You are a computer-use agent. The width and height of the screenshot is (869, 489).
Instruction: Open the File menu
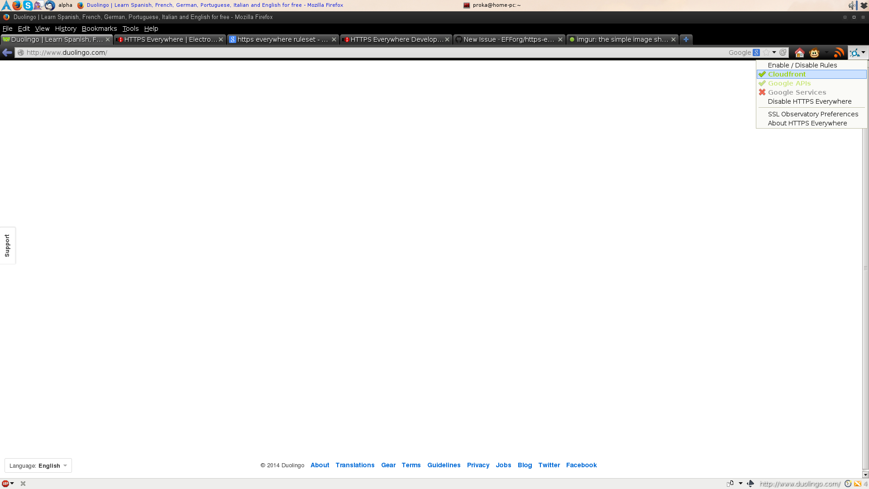coord(7,29)
